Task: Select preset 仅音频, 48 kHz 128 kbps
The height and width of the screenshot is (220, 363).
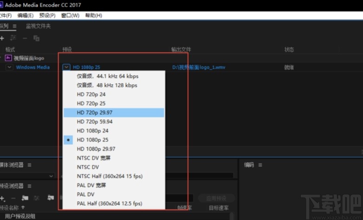Action: pyautogui.click(x=114, y=85)
